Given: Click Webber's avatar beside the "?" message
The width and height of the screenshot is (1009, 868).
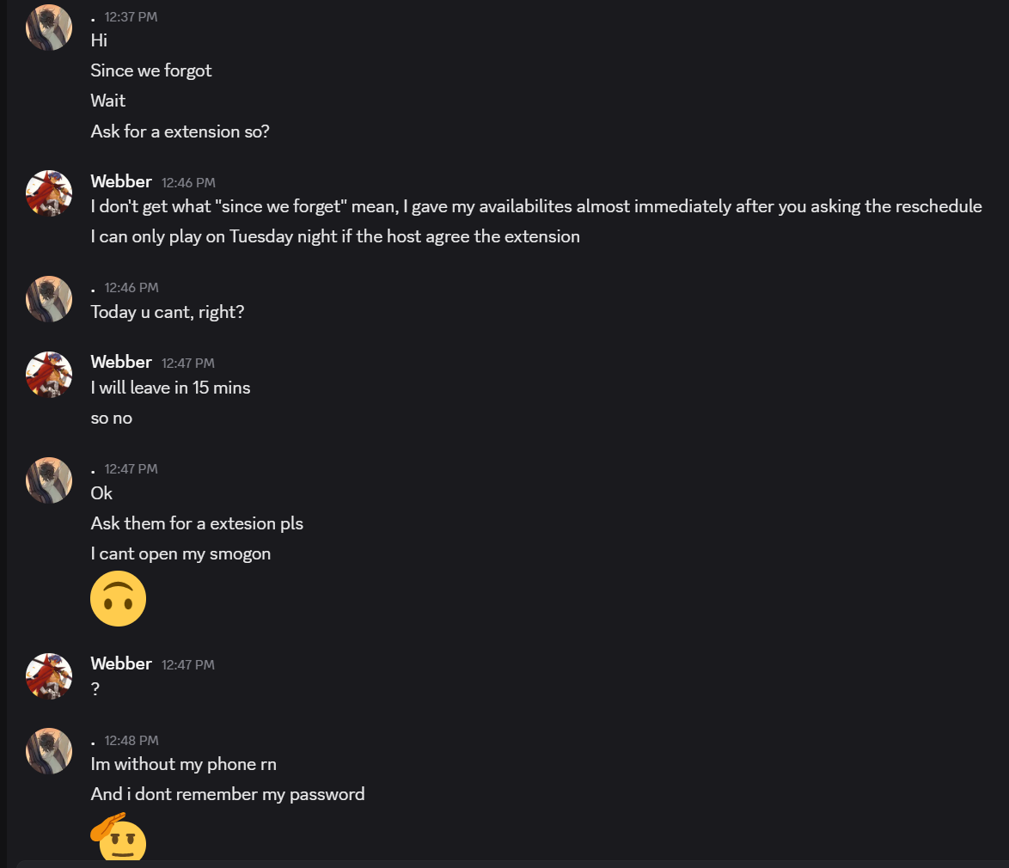Looking at the screenshot, I should (x=49, y=676).
